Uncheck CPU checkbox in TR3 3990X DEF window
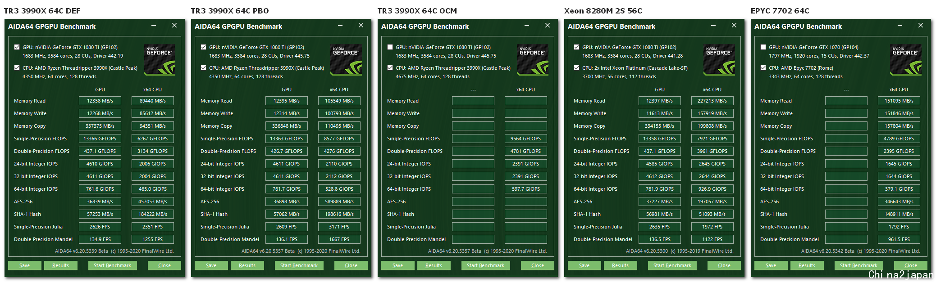The image size is (936, 282). click(x=17, y=68)
